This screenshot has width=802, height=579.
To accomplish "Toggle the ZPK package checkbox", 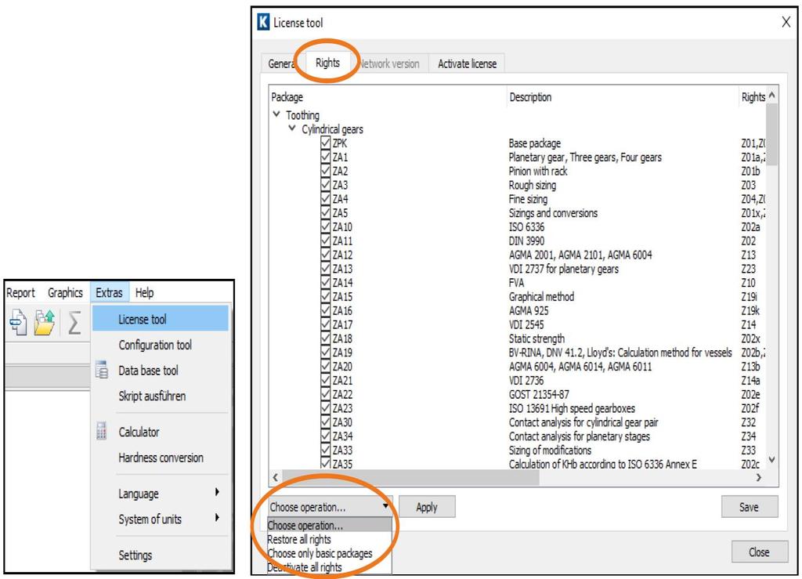I will click(326, 143).
